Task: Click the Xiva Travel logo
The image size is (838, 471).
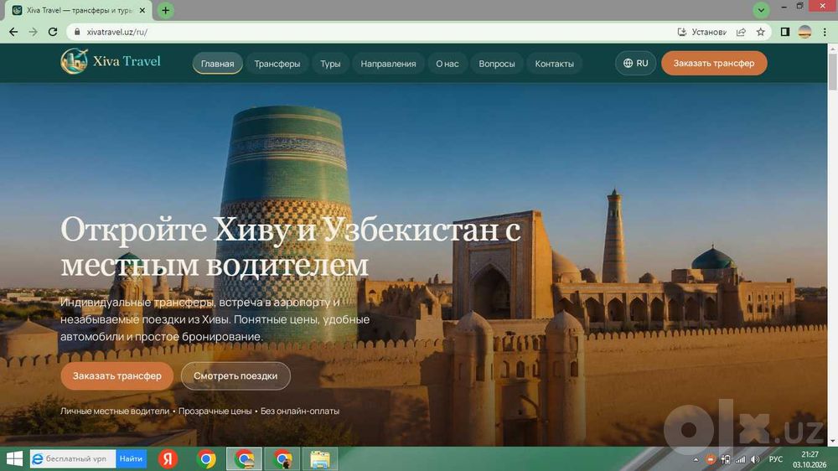Action: [x=111, y=61]
